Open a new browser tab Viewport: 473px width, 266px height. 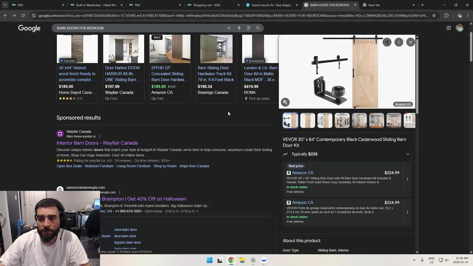(422, 5)
